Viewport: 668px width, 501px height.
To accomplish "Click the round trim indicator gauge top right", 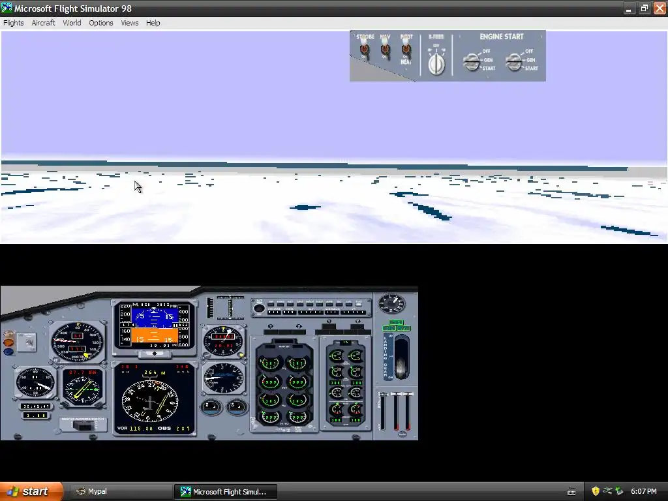I will coord(391,303).
